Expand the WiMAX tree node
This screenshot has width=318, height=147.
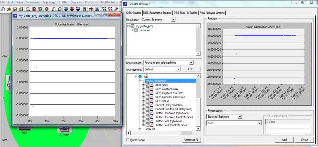pyautogui.click(x=140, y=129)
